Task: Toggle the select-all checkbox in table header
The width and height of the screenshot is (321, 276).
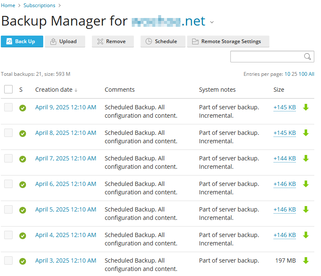Action: coord(8,89)
